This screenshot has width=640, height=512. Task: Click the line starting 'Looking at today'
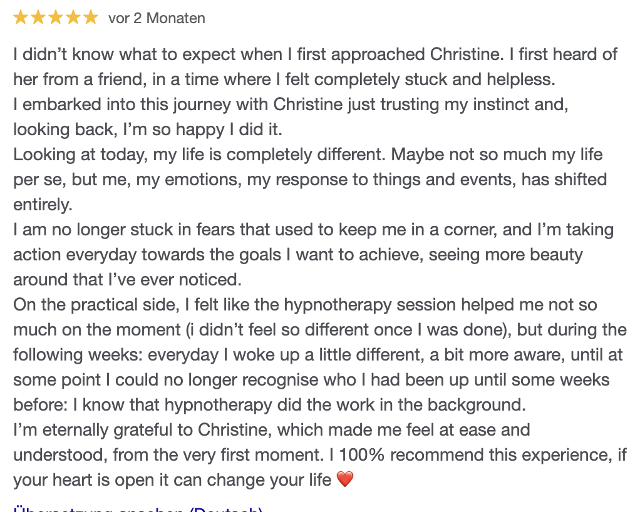coord(307,155)
